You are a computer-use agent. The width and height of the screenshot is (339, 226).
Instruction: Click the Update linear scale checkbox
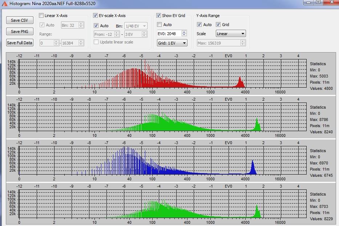click(96, 42)
